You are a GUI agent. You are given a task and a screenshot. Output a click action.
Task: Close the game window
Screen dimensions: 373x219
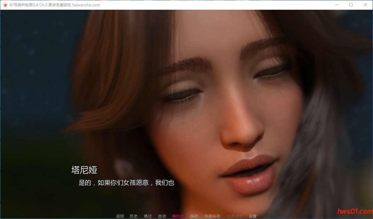point(366,5)
